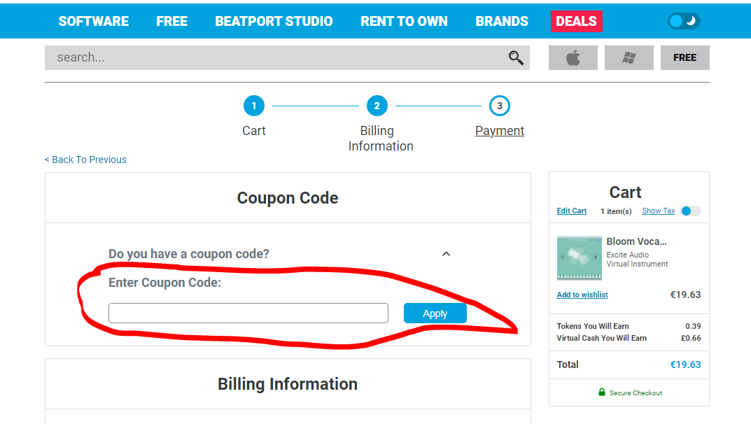This screenshot has height=424, width=751.
Task: Click the Add to wishlist link
Action: [582, 295]
